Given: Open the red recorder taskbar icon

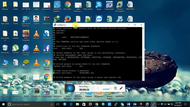Looking at the screenshot, I should (x=141, y=104).
